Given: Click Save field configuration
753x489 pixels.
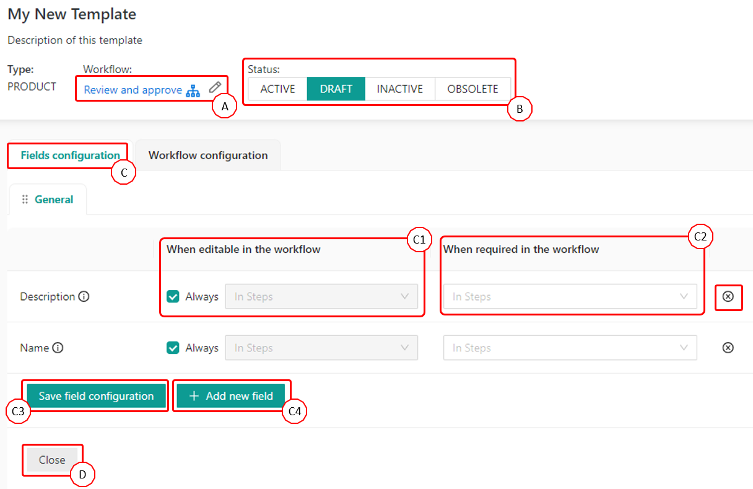Looking at the screenshot, I should click(95, 395).
